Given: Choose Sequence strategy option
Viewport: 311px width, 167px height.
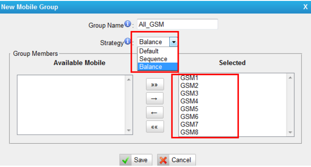Looking at the screenshot, I should (x=158, y=59).
